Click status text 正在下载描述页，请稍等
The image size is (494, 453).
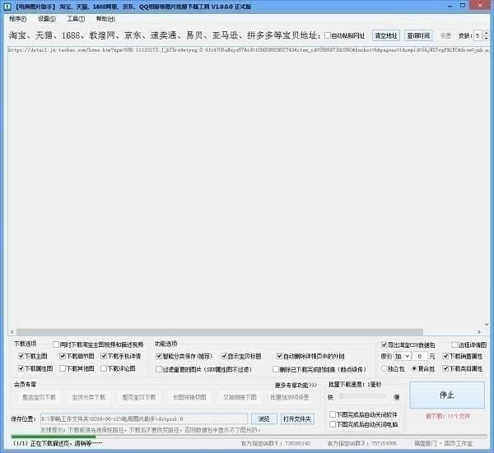click(x=66, y=444)
